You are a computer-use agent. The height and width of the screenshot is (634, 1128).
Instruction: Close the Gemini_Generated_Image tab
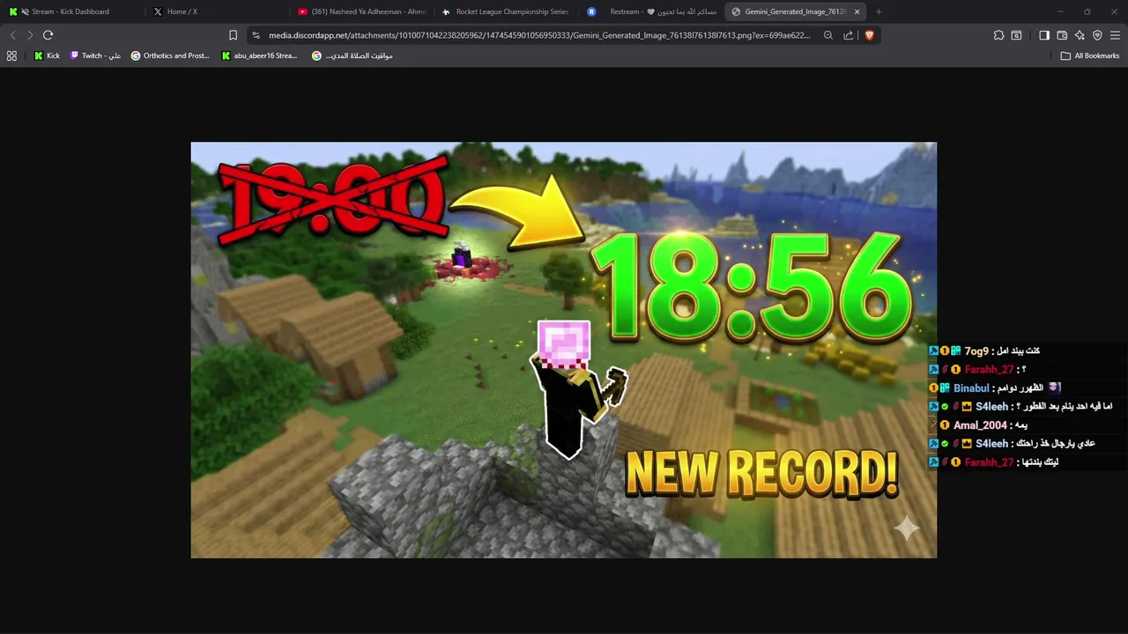[x=857, y=11]
